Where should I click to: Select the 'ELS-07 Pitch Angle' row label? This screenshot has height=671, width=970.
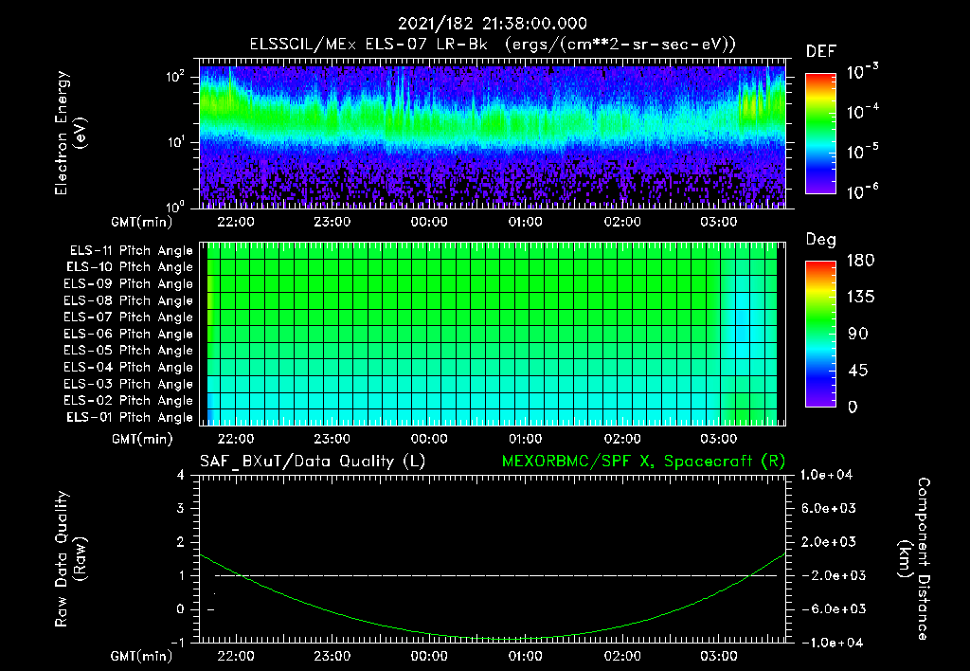tap(128, 317)
